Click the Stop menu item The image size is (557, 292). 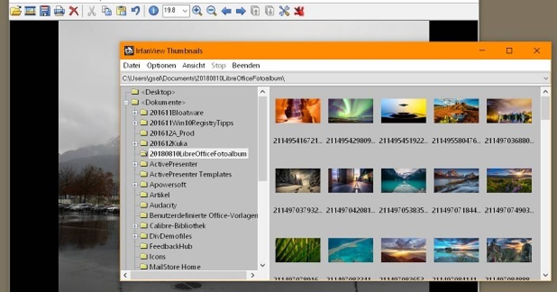tap(218, 65)
